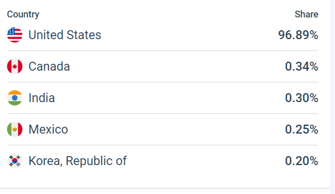Image resolution: width=335 pixels, height=194 pixels.
Task: Click the Country column header
Action: [23, 14]
